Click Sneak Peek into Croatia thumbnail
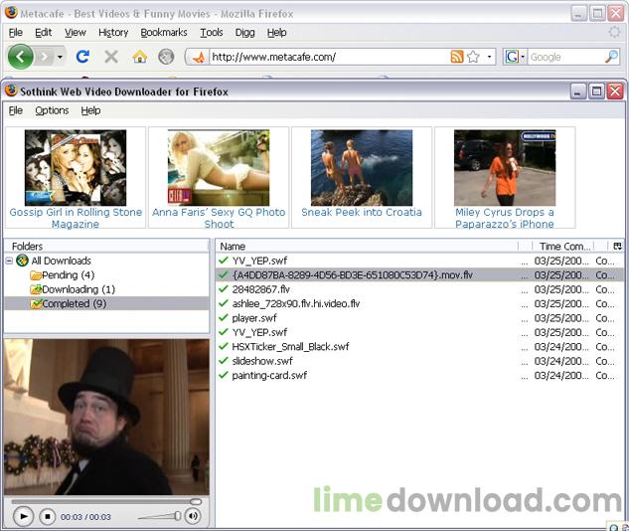This screenshot has height=531, width=629. (362, 167)
